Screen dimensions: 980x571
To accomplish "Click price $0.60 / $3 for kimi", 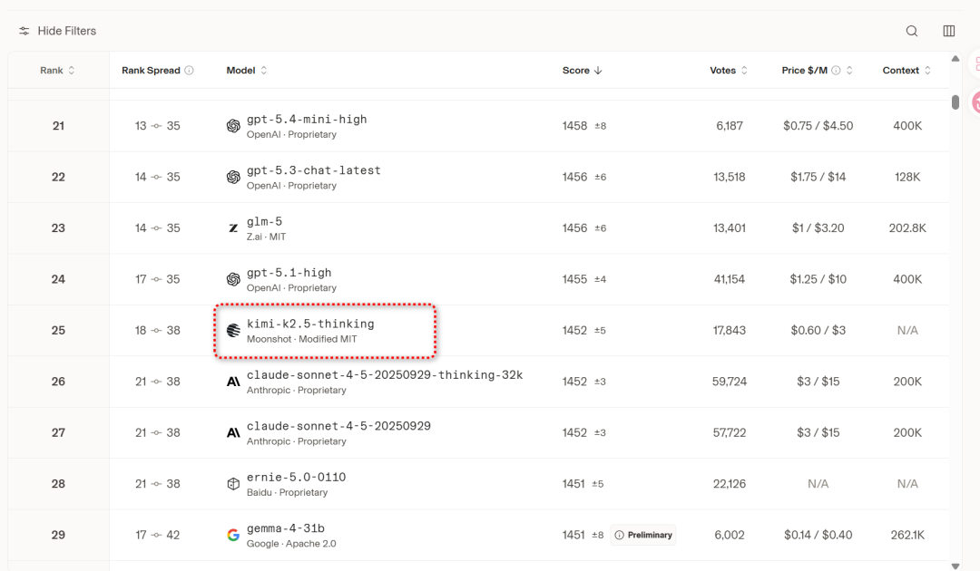I will [818, 331].
